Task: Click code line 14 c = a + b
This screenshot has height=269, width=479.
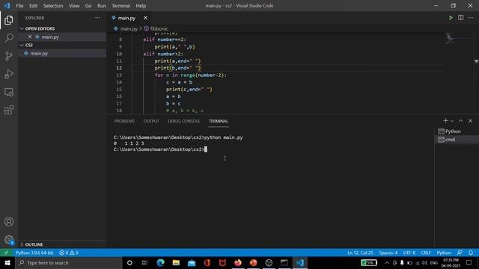Action: click(x=179, y=82)
